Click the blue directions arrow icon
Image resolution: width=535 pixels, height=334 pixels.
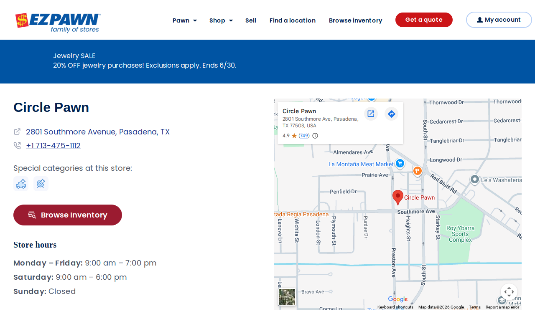pyautogui.click(x=392, y=114)
